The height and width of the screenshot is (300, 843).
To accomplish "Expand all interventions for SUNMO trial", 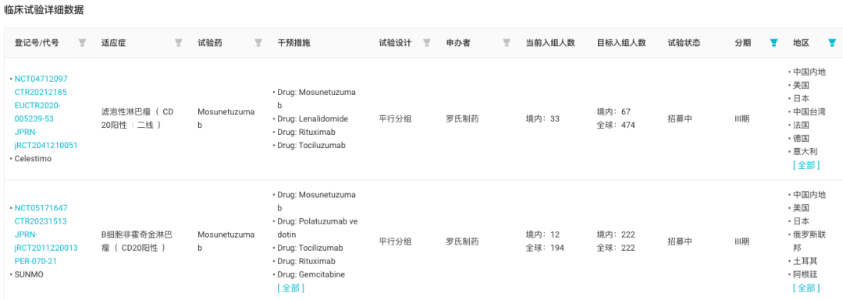I will click(291, 288).
